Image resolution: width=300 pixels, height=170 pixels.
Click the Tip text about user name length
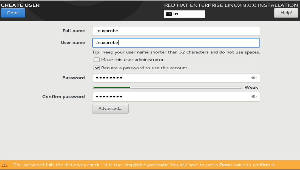pyautogui.click(x=176, y=52)
